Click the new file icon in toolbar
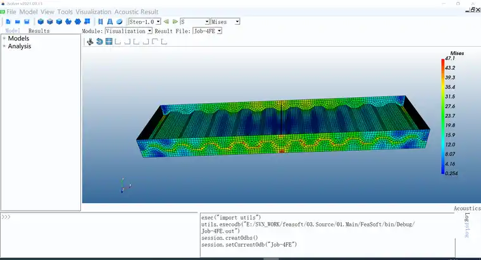The width and height of the screenshot is (481, 260). [x=8, y=22]
